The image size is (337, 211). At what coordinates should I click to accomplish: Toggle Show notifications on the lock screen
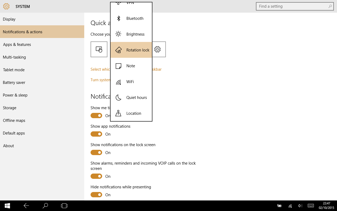(96, 152)
